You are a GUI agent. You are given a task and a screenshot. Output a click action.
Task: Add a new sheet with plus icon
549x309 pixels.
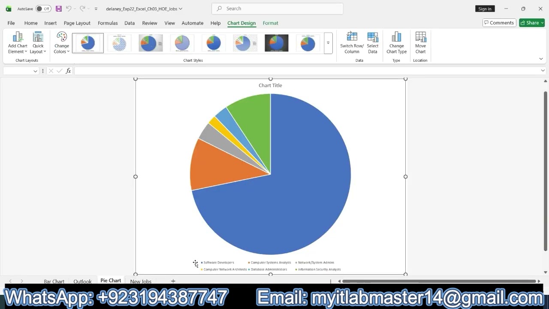(173, 281)
